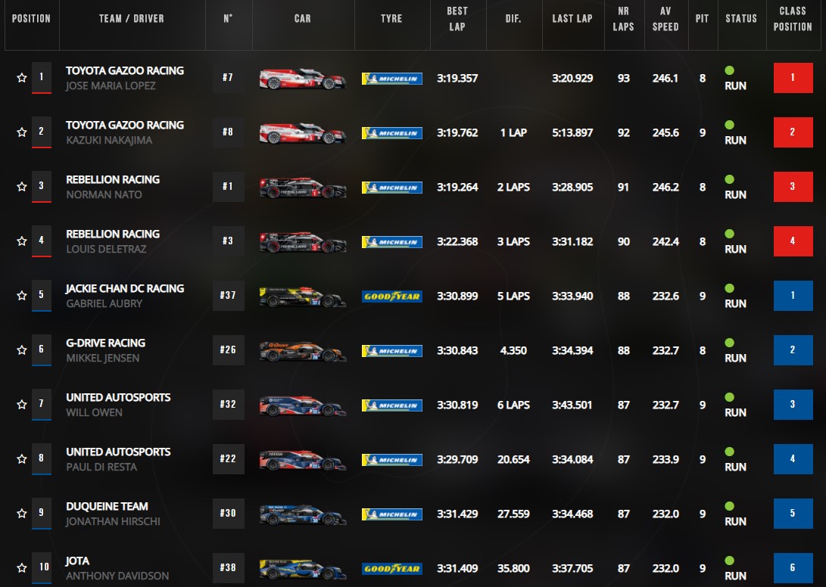826x587 pixels.
Task: Open Duqueine Team name
Action: tap(107, 507)
